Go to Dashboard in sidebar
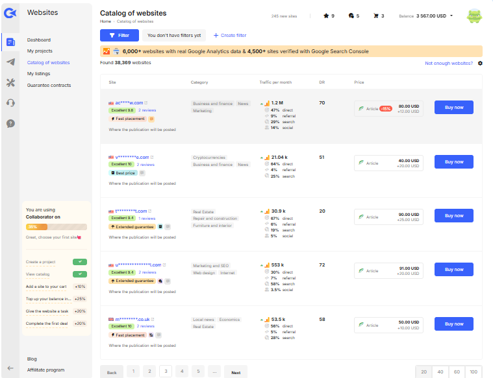493x378 pixels. click(39, 40)
